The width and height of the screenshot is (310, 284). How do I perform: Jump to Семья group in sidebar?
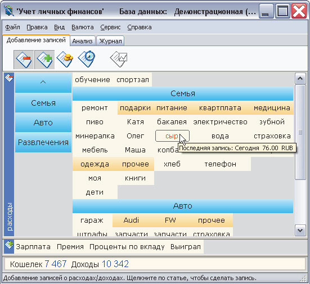click(x=43, y=103)
